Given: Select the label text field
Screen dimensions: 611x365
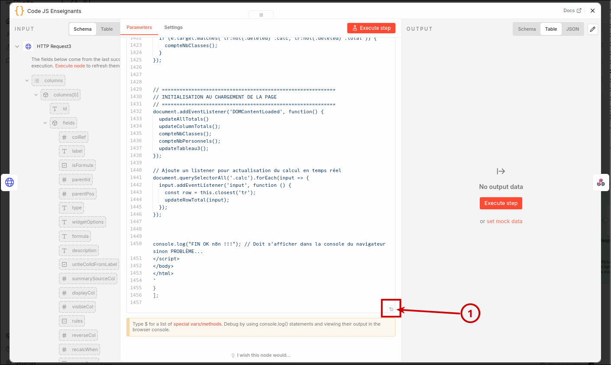Looking at the screenshot, I should (x=72, y=151).
